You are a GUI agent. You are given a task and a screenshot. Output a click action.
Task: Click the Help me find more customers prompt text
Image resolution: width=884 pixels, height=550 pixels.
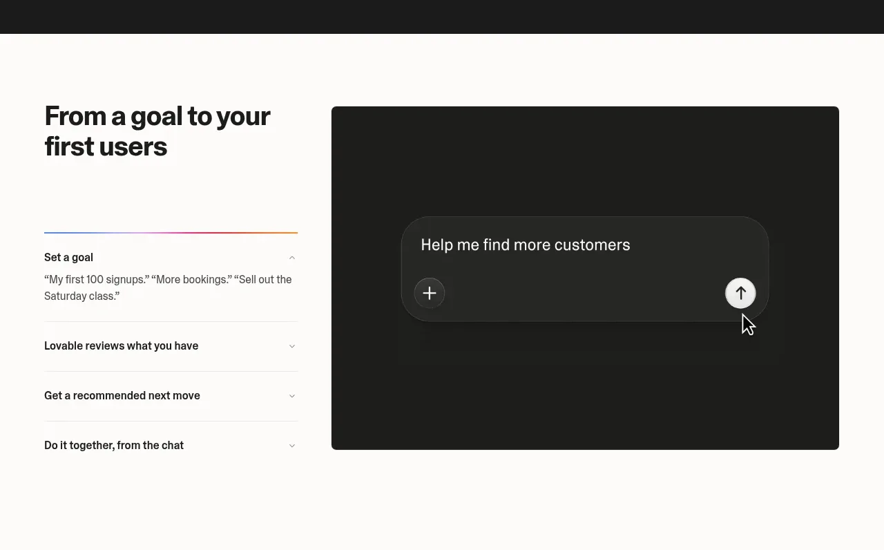coord(526,245)
